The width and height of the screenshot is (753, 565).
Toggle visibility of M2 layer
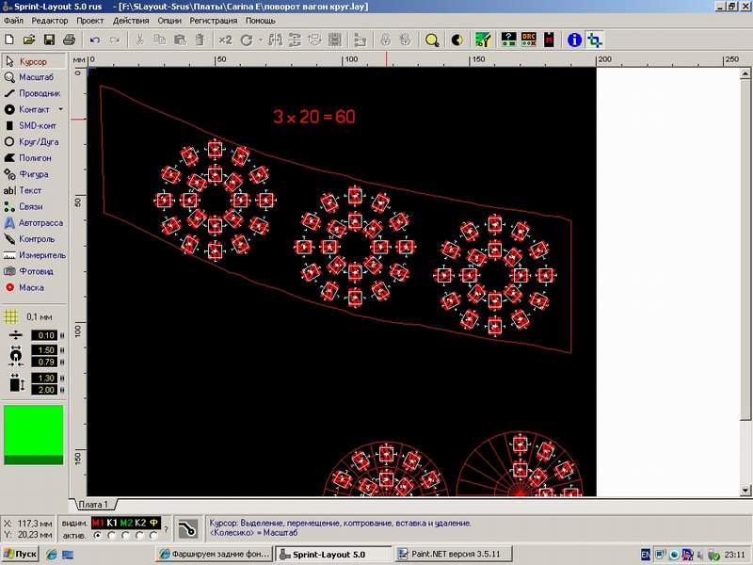[x=126, y=523]
